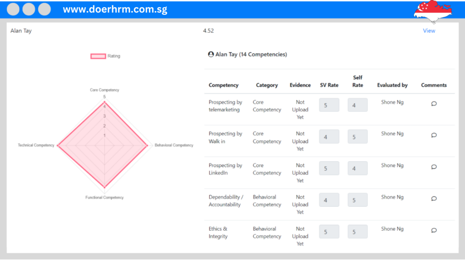Viewport: 465px width, 261px height.
Task: Click the Competency column header
Action: coord(223,85)
